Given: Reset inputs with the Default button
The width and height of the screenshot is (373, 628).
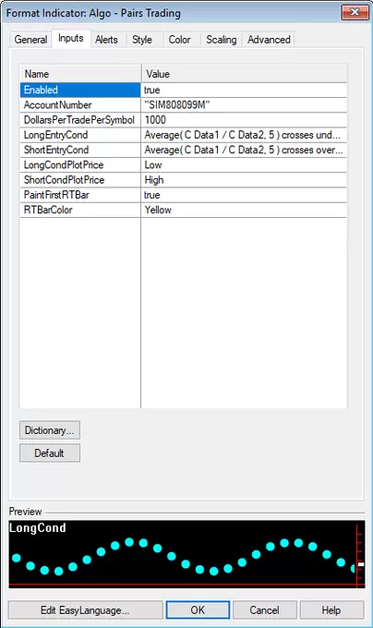Looking at the screenshot, I should point(50,453).
